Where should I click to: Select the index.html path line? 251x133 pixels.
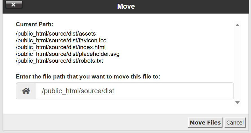coord(61,47)
